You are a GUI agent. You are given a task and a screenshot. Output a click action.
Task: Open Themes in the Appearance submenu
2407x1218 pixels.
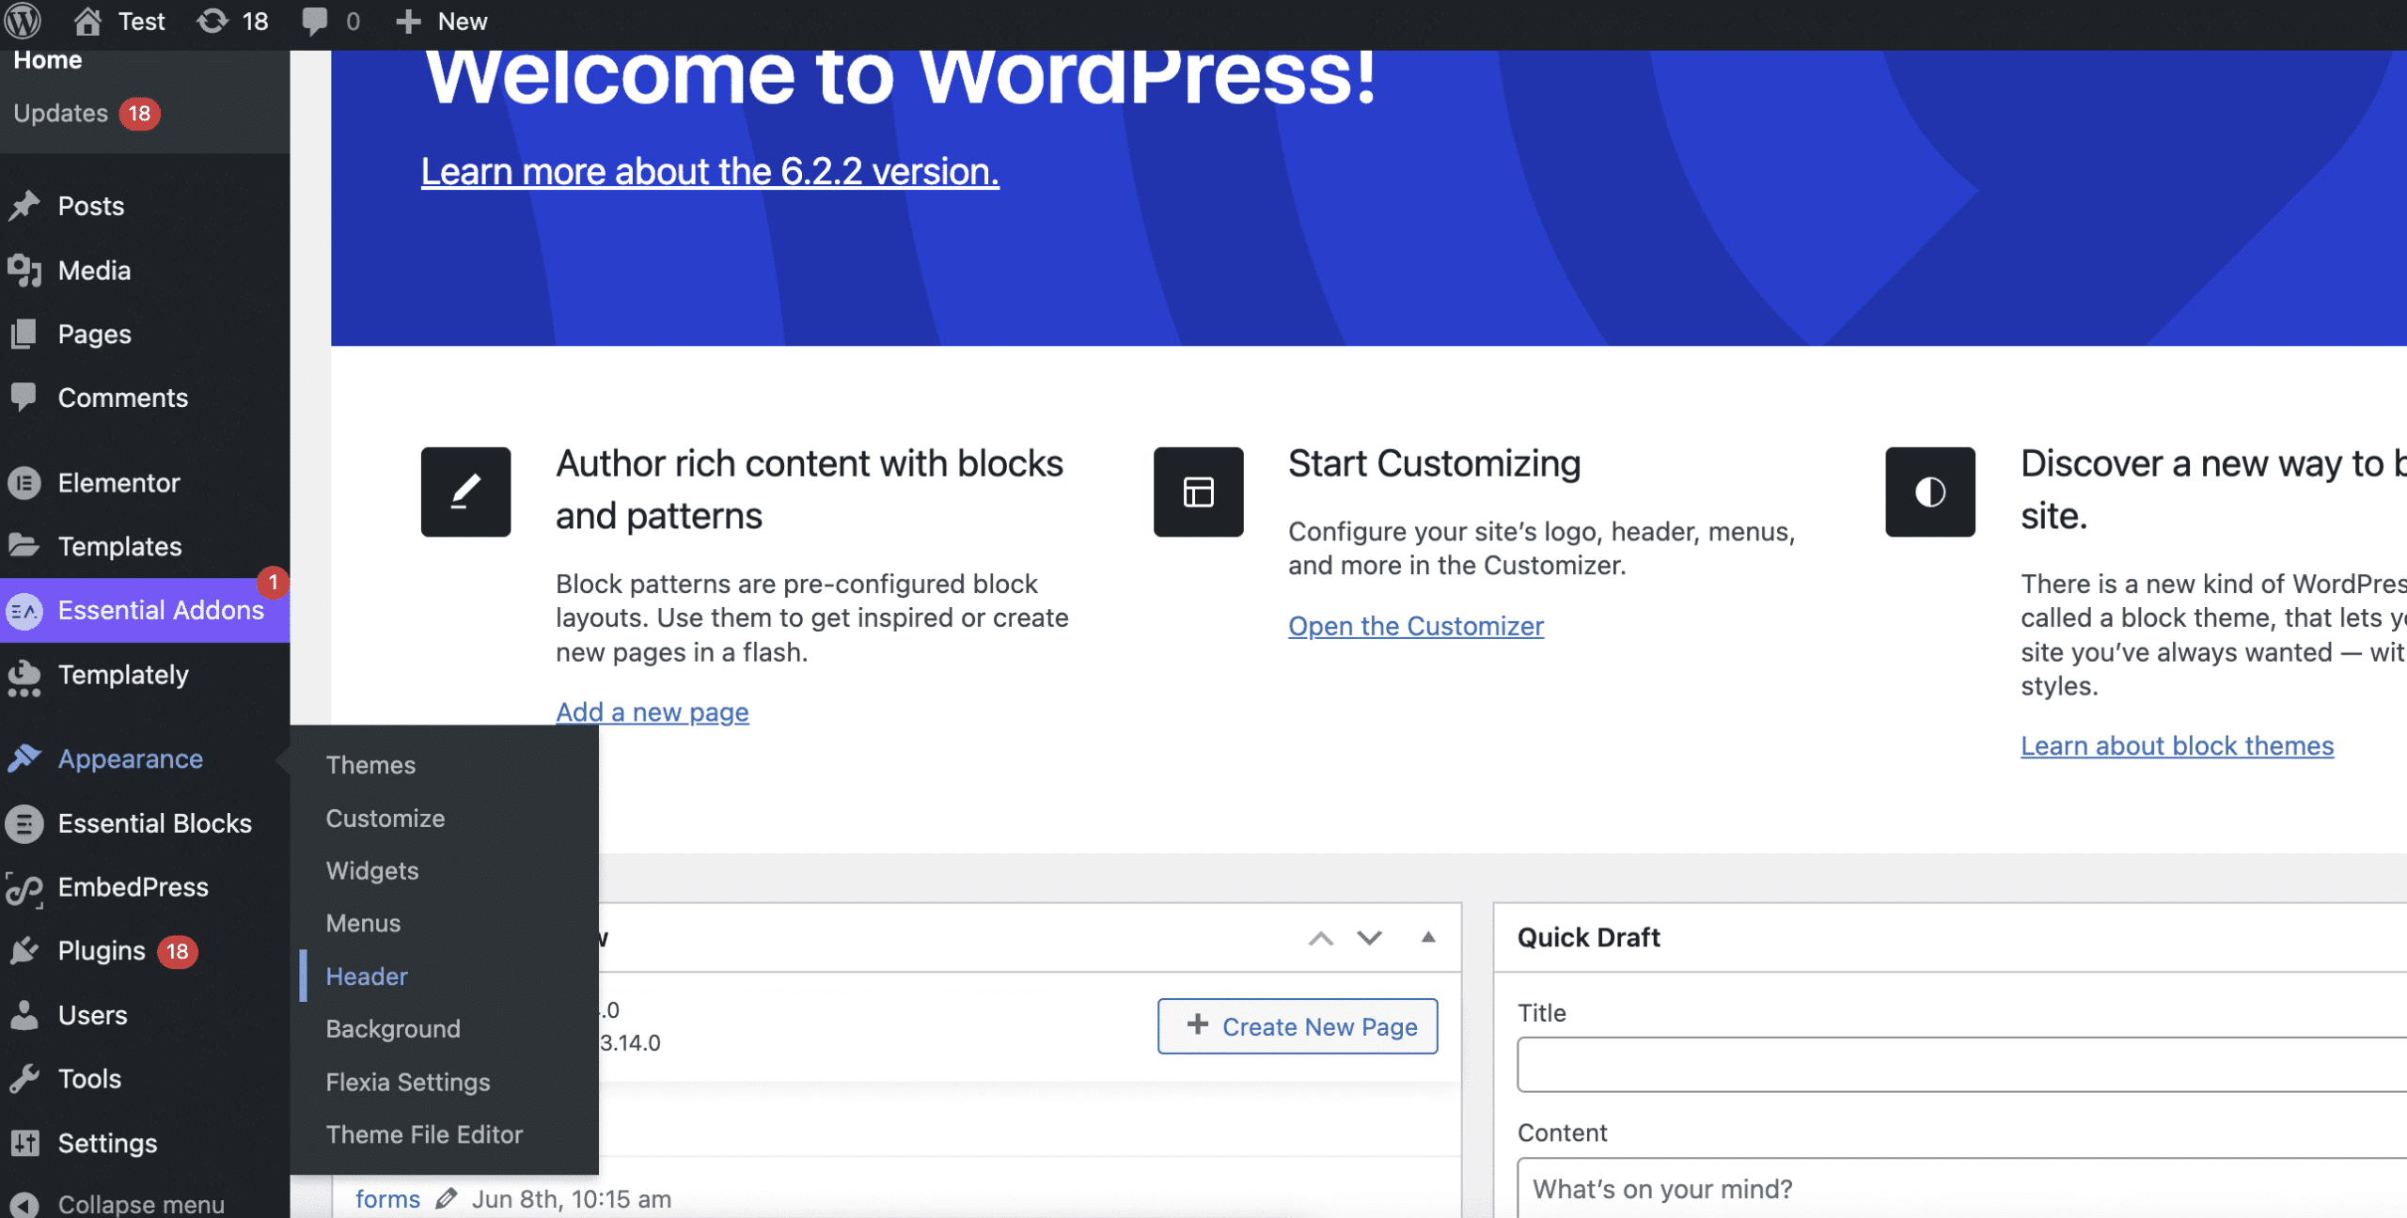coord(370,765)
